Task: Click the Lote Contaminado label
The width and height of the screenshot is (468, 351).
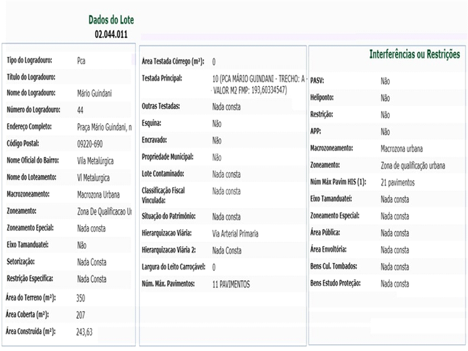Action: tap(163, 174)
